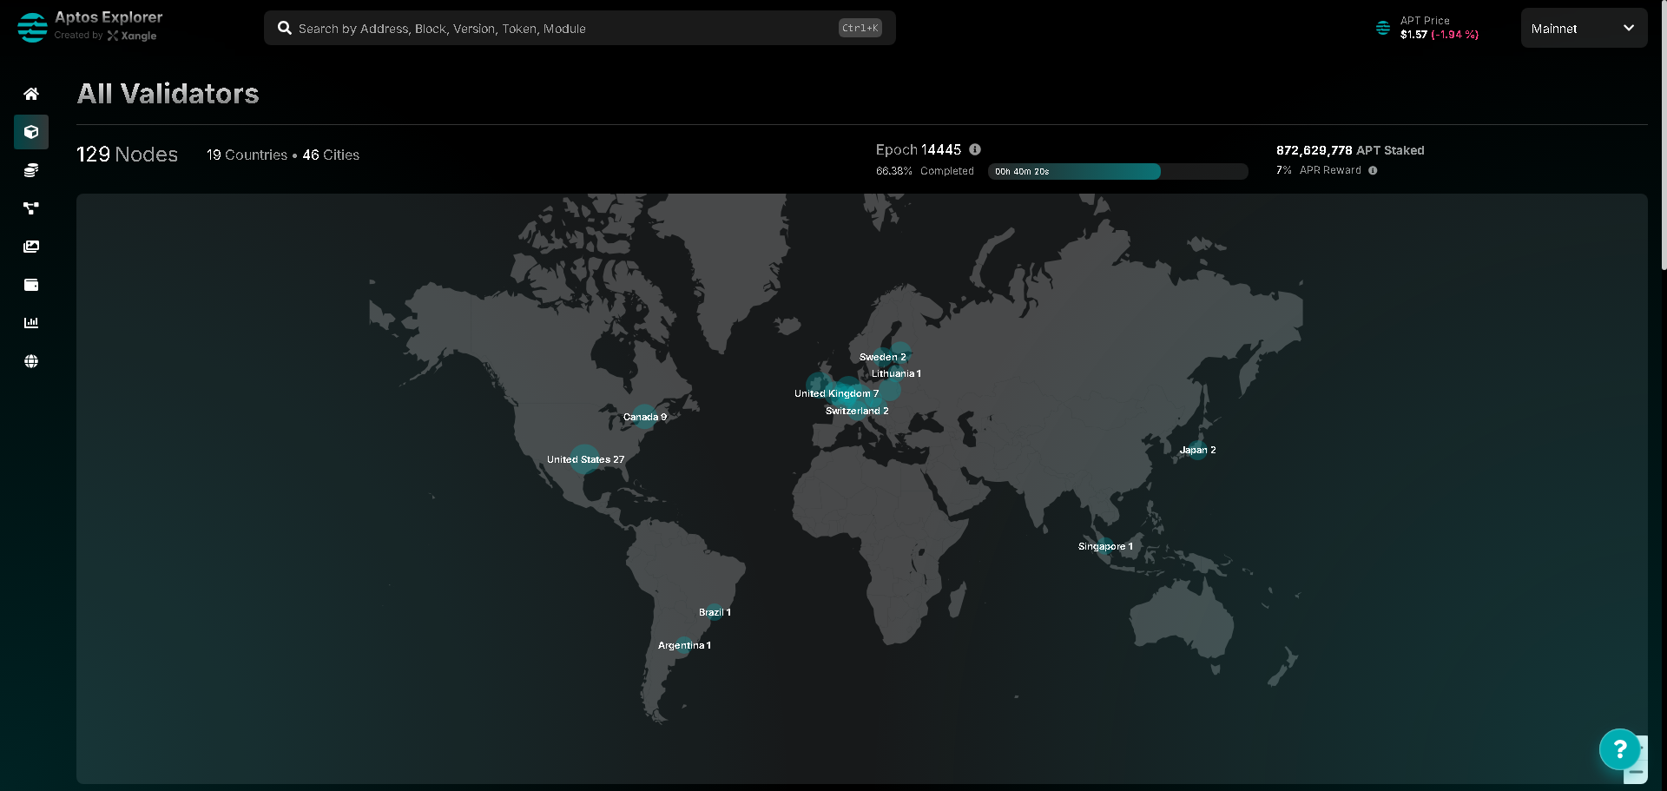Click the info icon next to APR Reward
Screen dimensions: 1667x791
tap(1373, 170)
